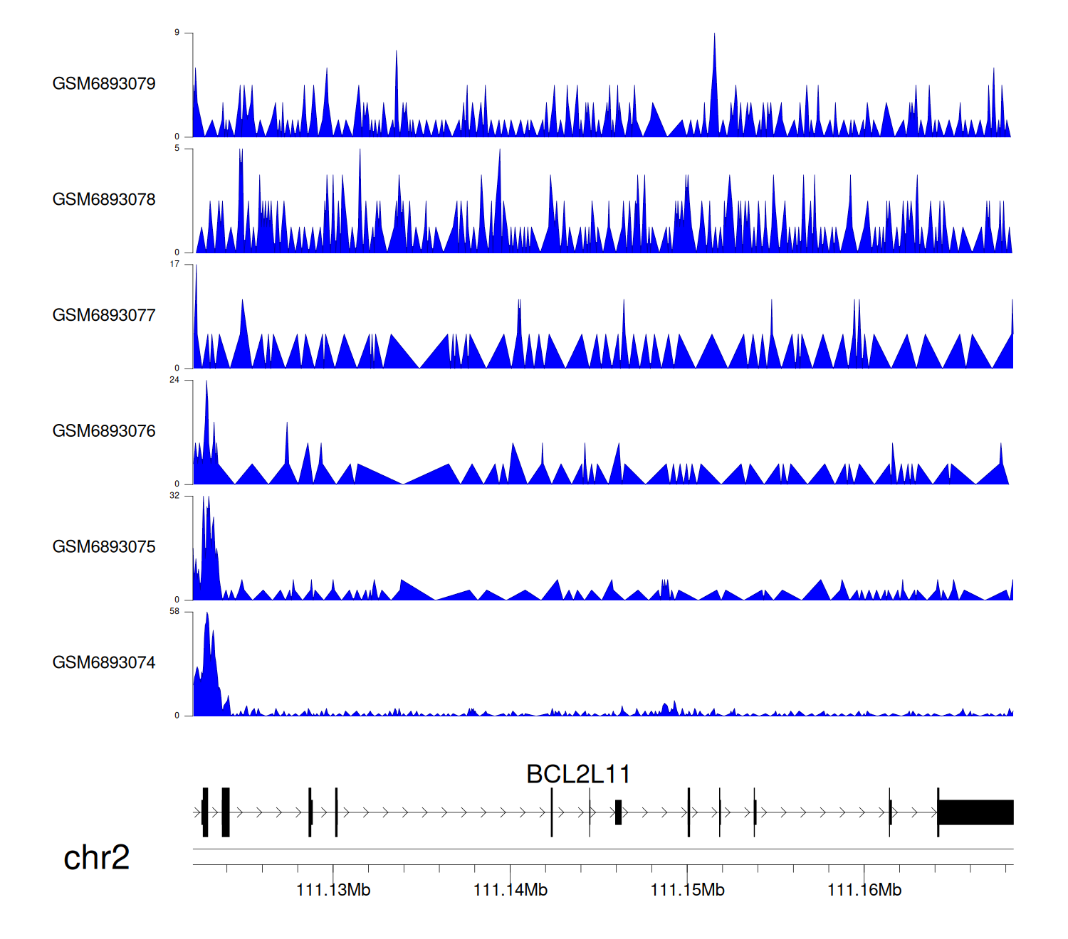
Task: Click the 111.13Mb axis position label
Action: (333, 890)
